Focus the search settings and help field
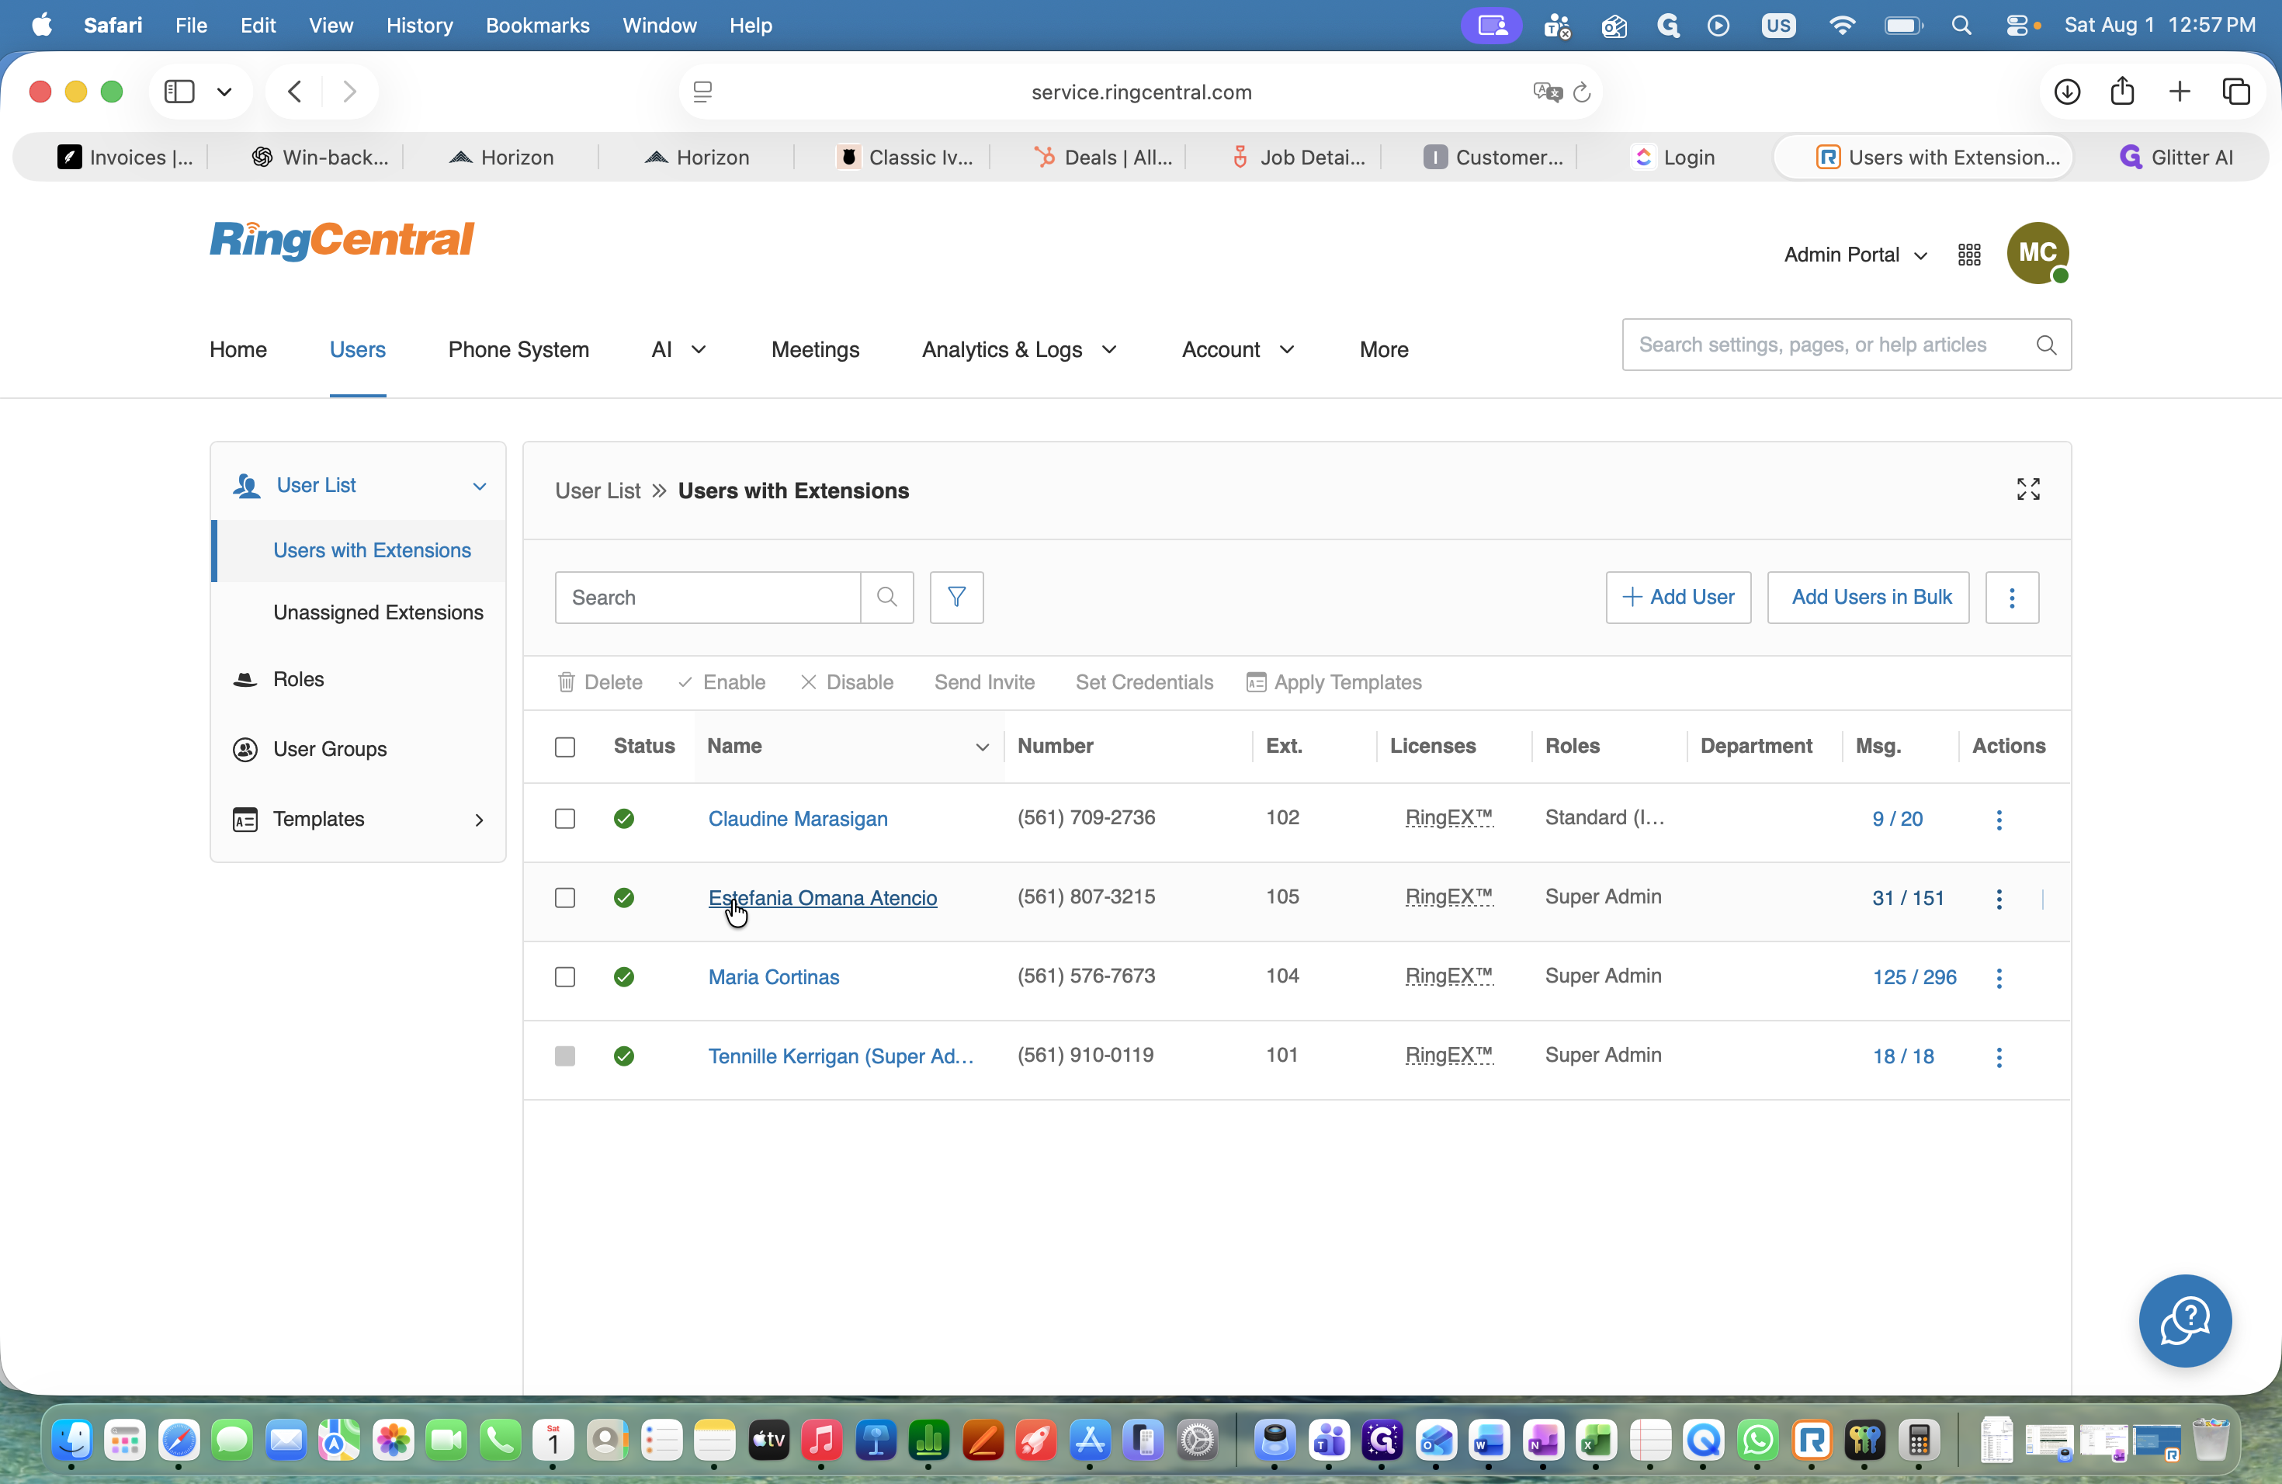This screenshot has width=2282, height=1484. (1847, 345)
